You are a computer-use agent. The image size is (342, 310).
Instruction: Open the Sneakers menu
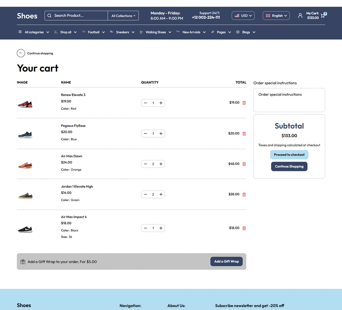tap(122, 32)
